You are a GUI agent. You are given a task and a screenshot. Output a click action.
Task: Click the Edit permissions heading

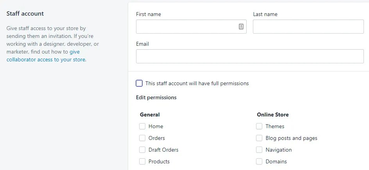tap(156, 97)
